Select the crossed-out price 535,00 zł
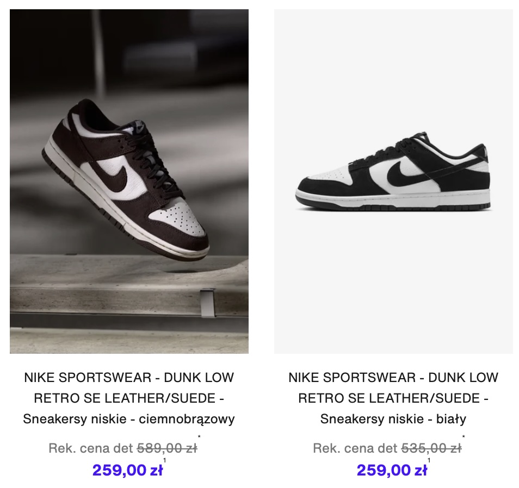This screenshot has height=488, width=519. pyautogui.click(x=431, y=448)
